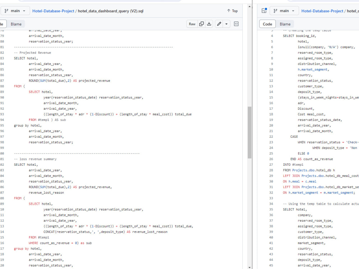Switch to Blame tab in left pane
The image size is (359, 269).
16,24
